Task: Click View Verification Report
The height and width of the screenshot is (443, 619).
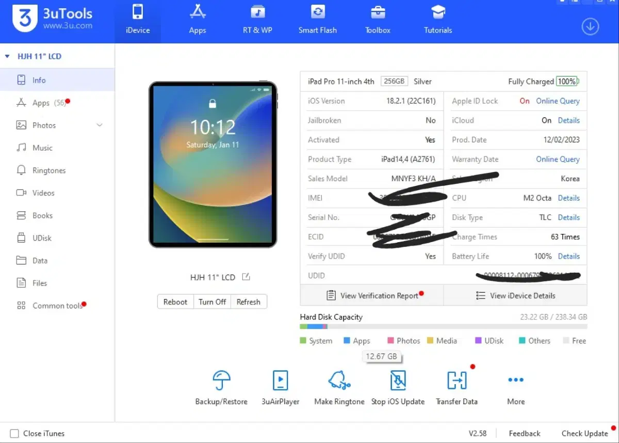Action: (x=372, y=295)
